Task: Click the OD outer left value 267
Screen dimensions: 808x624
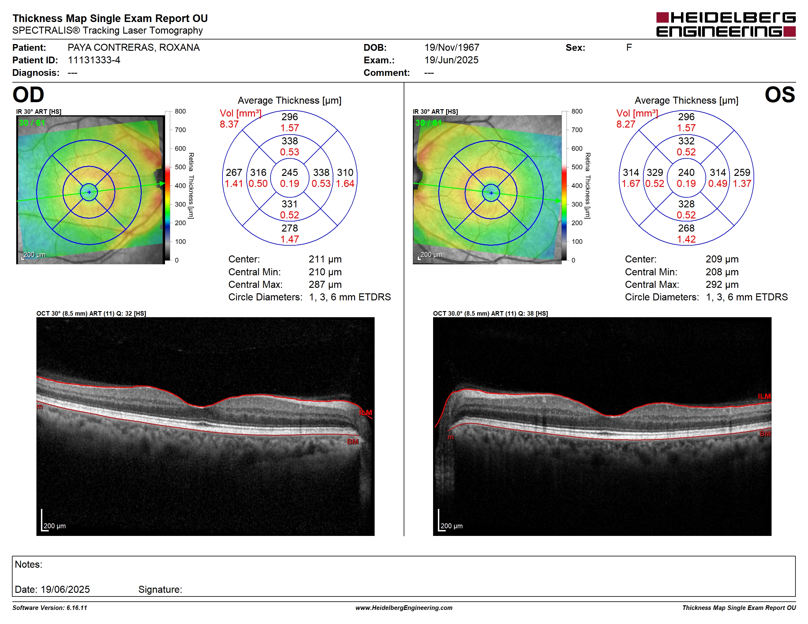Action: pyautogui.click(x=234, y=172)
